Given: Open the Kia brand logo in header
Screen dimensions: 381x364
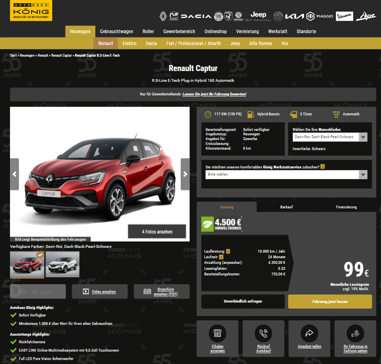Looking at the screenshot, I should (x=294, y=16).
